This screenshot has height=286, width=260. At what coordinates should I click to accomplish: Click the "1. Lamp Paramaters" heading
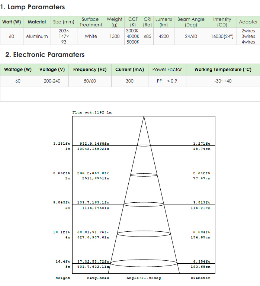[x=33, y=7]
